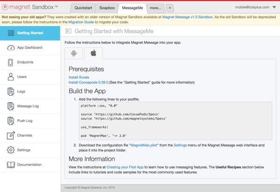Click the podfile code block

tap(175, 121)
